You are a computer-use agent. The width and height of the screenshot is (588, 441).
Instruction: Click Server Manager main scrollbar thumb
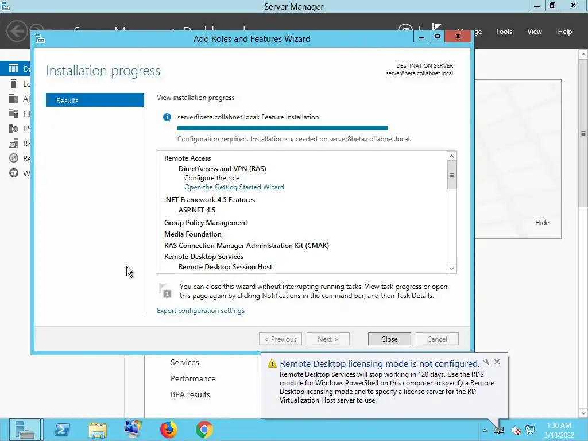583,133
